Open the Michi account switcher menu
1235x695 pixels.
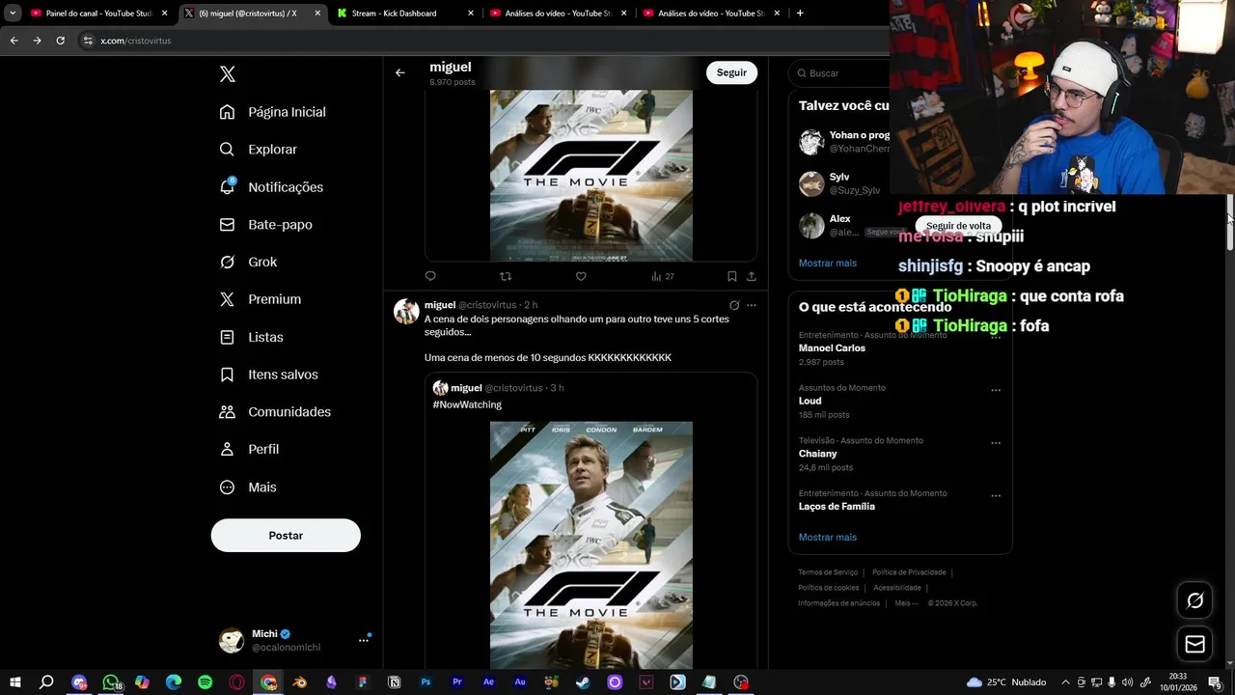click(294, 640)
